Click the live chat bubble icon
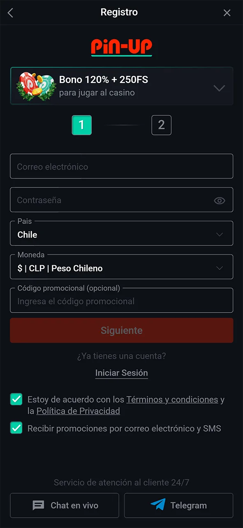 38,505
